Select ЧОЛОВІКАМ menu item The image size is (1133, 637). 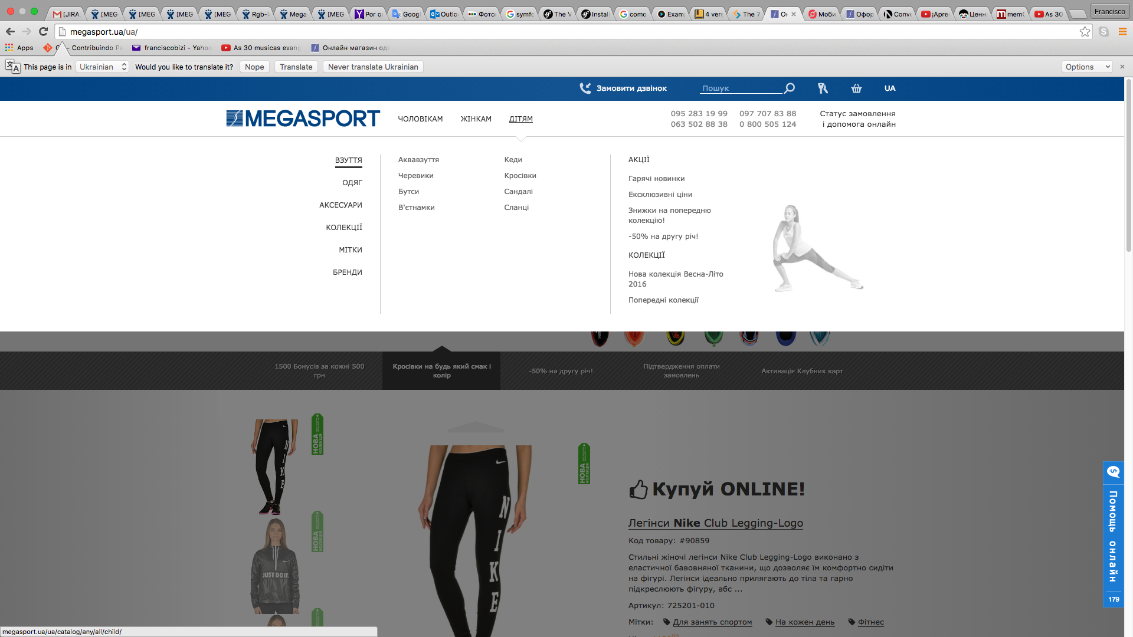point(420,119)
